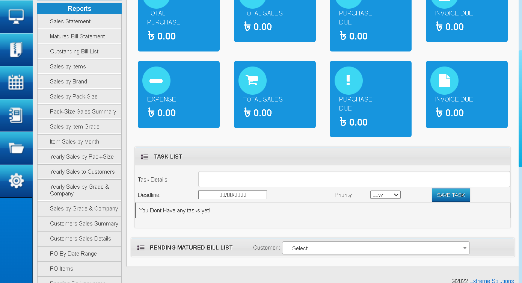This screenshot has height=283, width=522.
Task: Open the zipped file icon in sidebar
Action: (x=16, y=49)
